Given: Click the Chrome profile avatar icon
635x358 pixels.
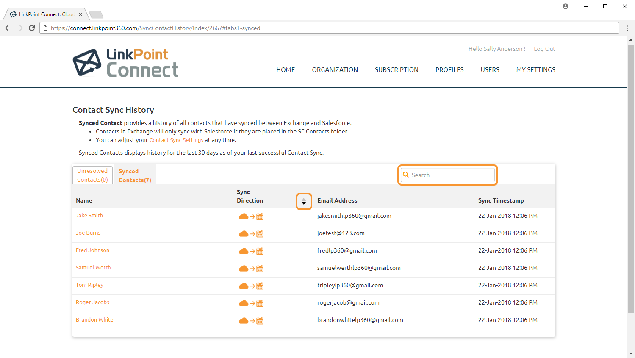Looking at the screenshot, I should tap(566, 6).
